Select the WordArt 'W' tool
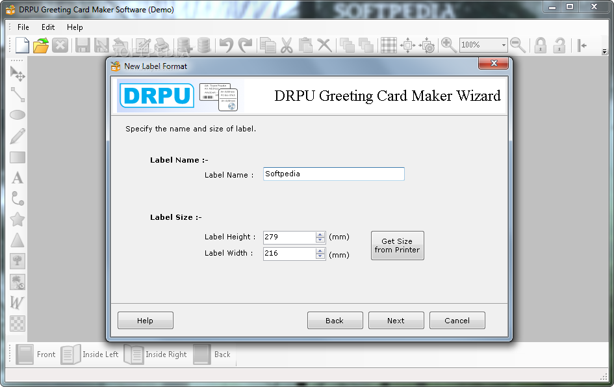The height and width of the screenshot is (387, 614). 18,302
